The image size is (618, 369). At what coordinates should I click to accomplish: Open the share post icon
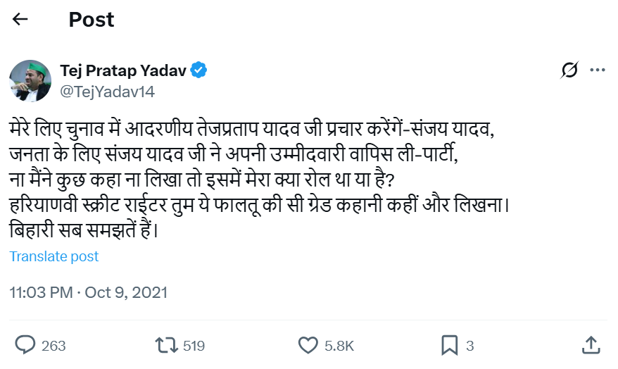pyautogui.click(x=591, y=344)
